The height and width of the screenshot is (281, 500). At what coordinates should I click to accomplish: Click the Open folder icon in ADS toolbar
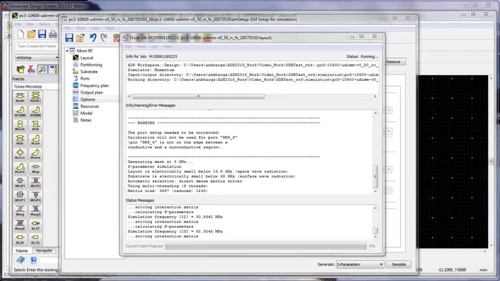[x=31, y=34]
